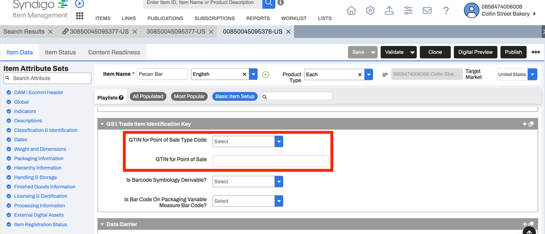This screenshot has height=234, width=545.
Task: Click the Search Attribute field
Action: [48, 78]
